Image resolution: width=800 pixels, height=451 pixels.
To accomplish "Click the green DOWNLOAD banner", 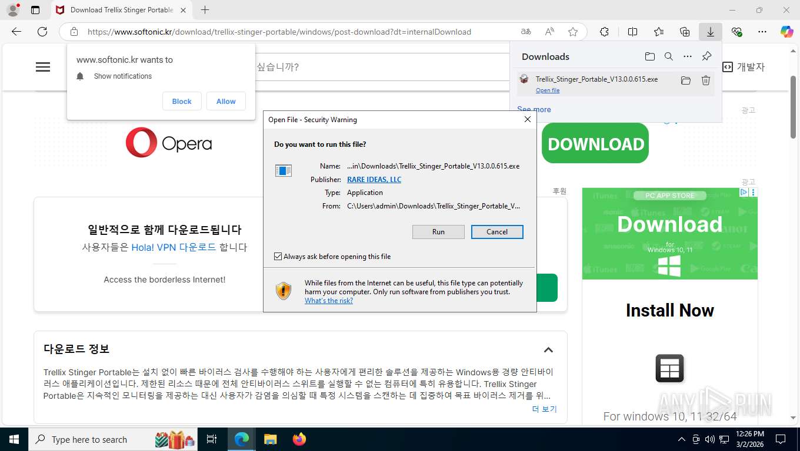I will [x=595, y=144].
